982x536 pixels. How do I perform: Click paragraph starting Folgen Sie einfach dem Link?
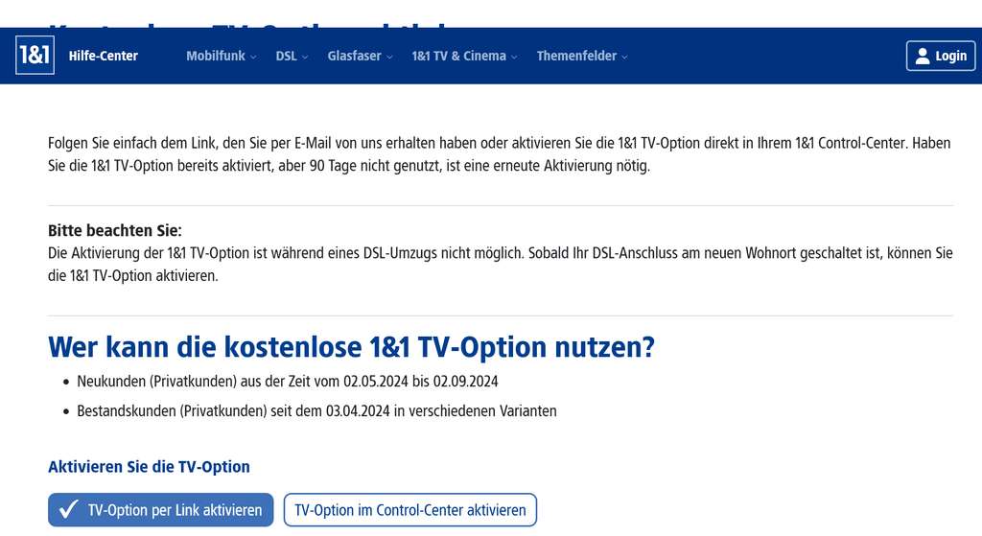click(x=500, y=154)
